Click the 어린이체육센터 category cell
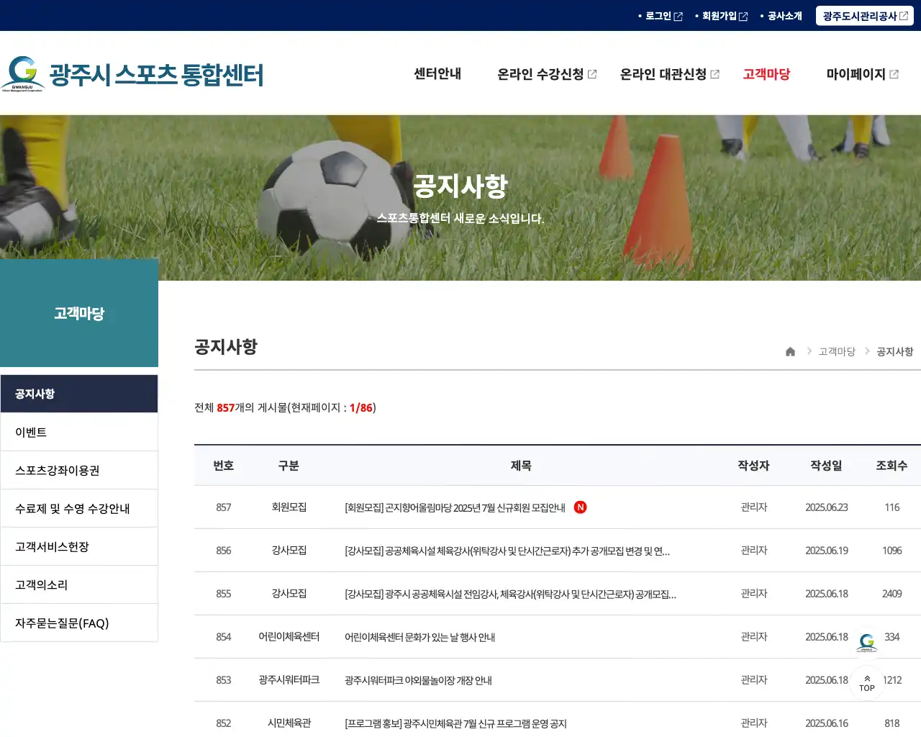The height and width of the screenshot is (737, 921). pos(289,636)
